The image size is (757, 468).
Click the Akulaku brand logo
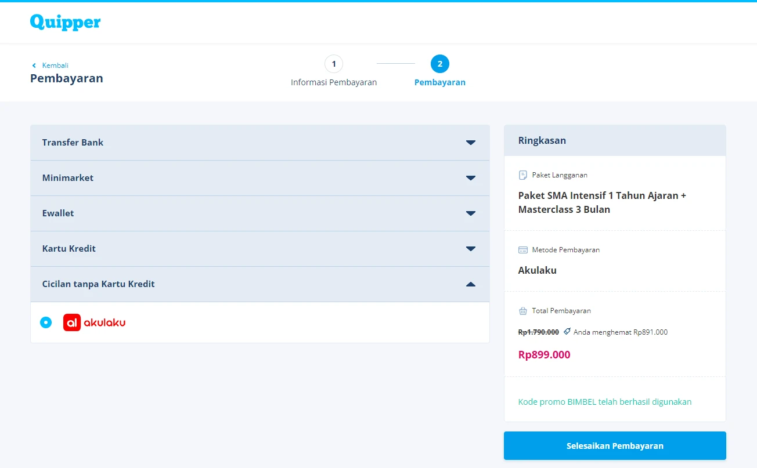tap(94, 322)
